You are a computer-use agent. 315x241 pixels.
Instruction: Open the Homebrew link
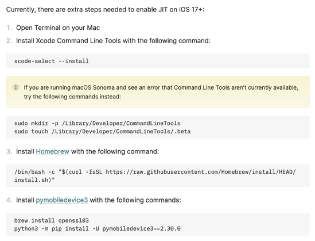[x=52, y=151]
